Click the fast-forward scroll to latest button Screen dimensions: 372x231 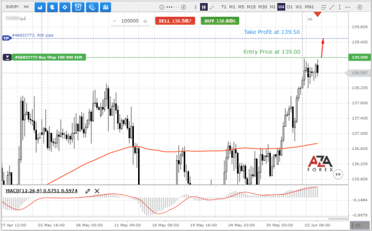tap(338, 174)
